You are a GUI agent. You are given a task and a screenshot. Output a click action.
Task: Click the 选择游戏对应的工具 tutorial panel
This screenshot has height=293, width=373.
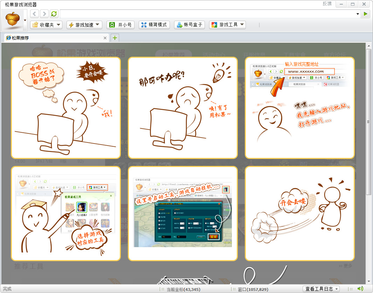[66, 214]
